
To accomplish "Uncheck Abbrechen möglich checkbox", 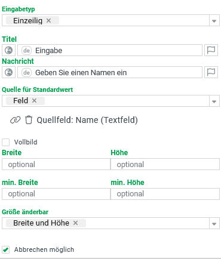I will (5, 249).
